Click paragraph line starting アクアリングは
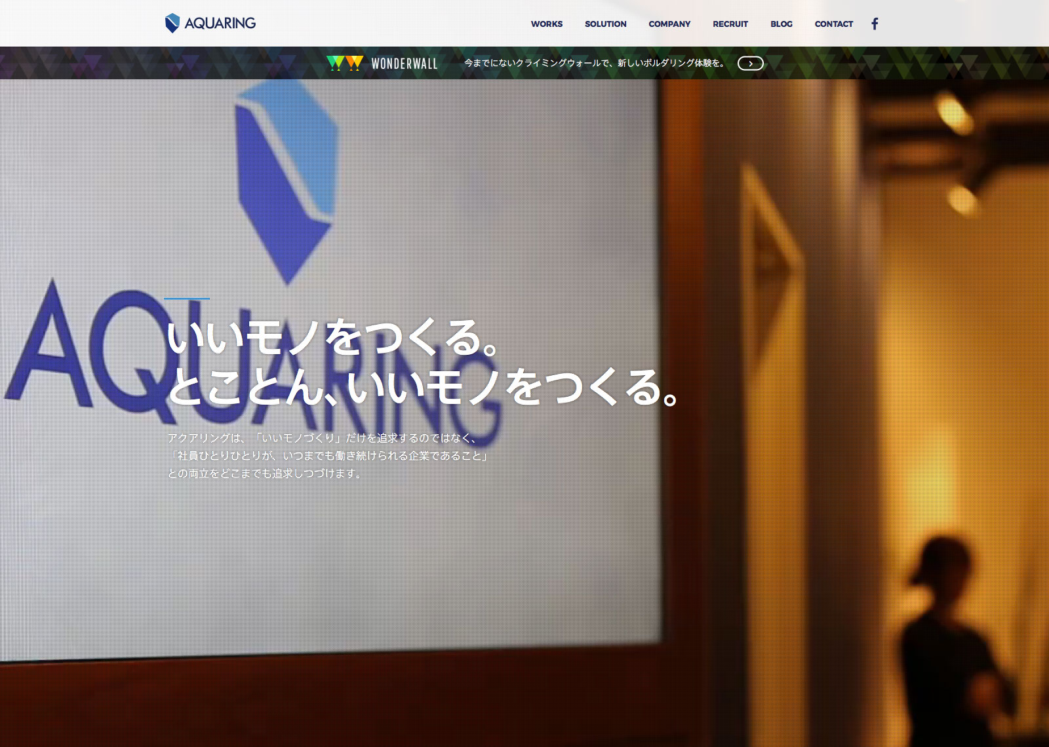The image size is (1049, 747). 322,437
